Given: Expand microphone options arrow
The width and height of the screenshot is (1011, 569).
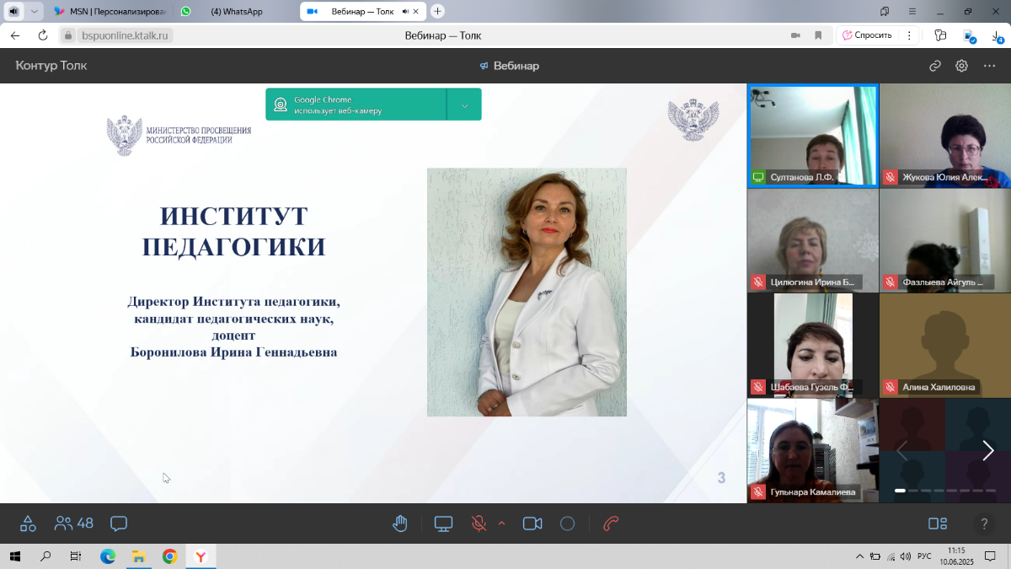Looking at the screenshot, I should (x=502, y=523).
